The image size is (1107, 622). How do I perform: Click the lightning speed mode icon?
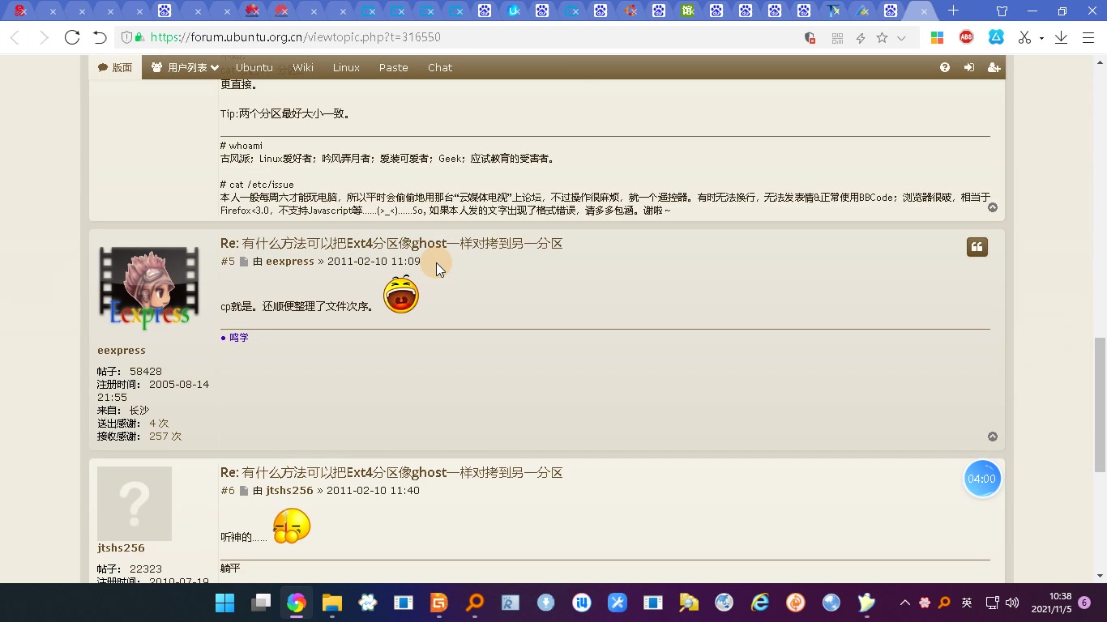point(861,38)
